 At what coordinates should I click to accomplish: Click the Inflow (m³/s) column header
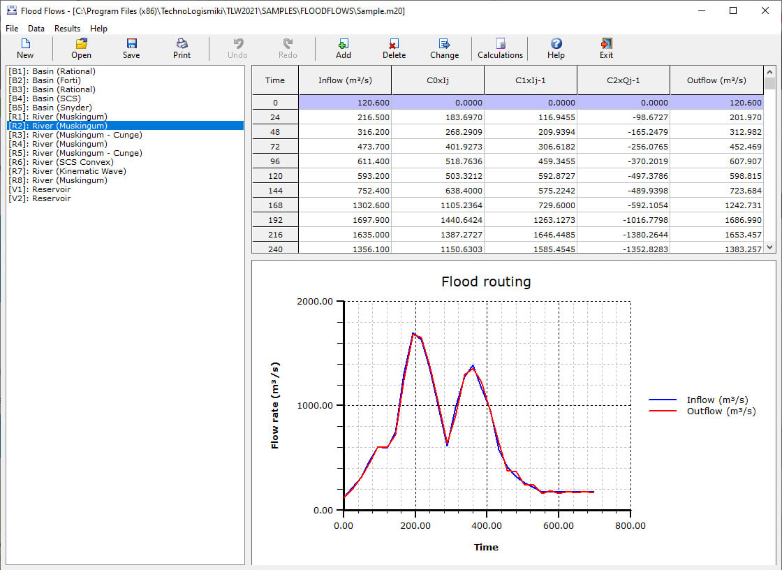click(345, 80)
